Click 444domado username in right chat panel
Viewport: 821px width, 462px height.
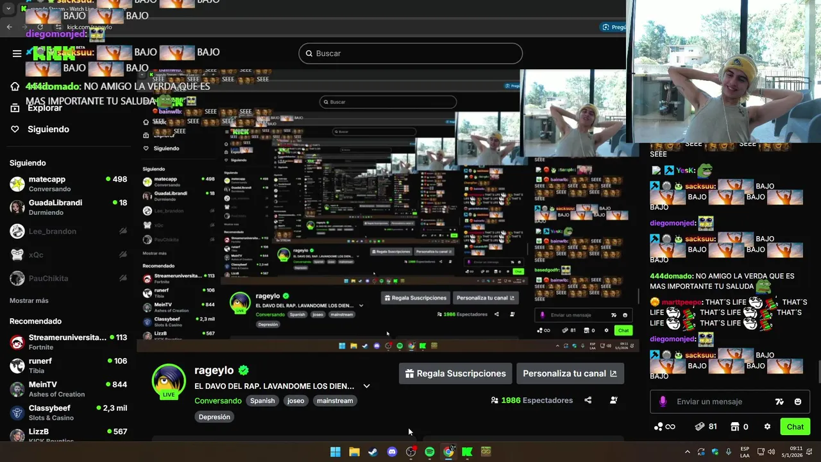(671, 276)
